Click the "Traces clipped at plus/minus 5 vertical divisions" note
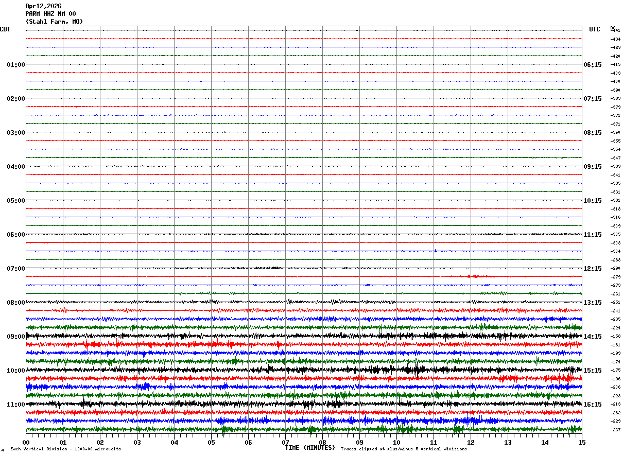The image size is (623, 456). point(404,449)
